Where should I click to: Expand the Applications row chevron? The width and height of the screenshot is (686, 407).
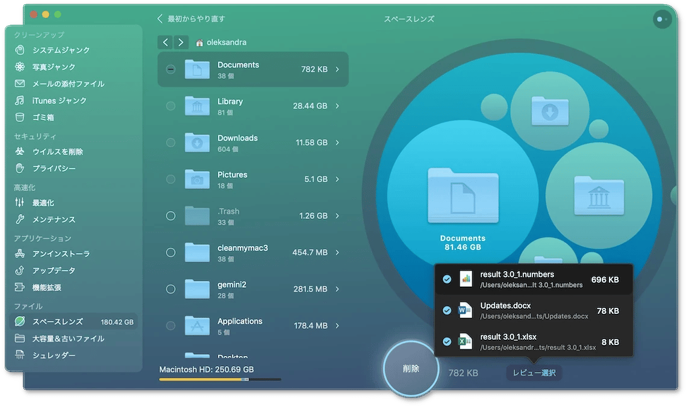[337, 325]
